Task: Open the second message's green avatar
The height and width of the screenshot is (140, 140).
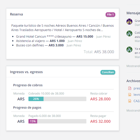Action: tap(129, 33)
